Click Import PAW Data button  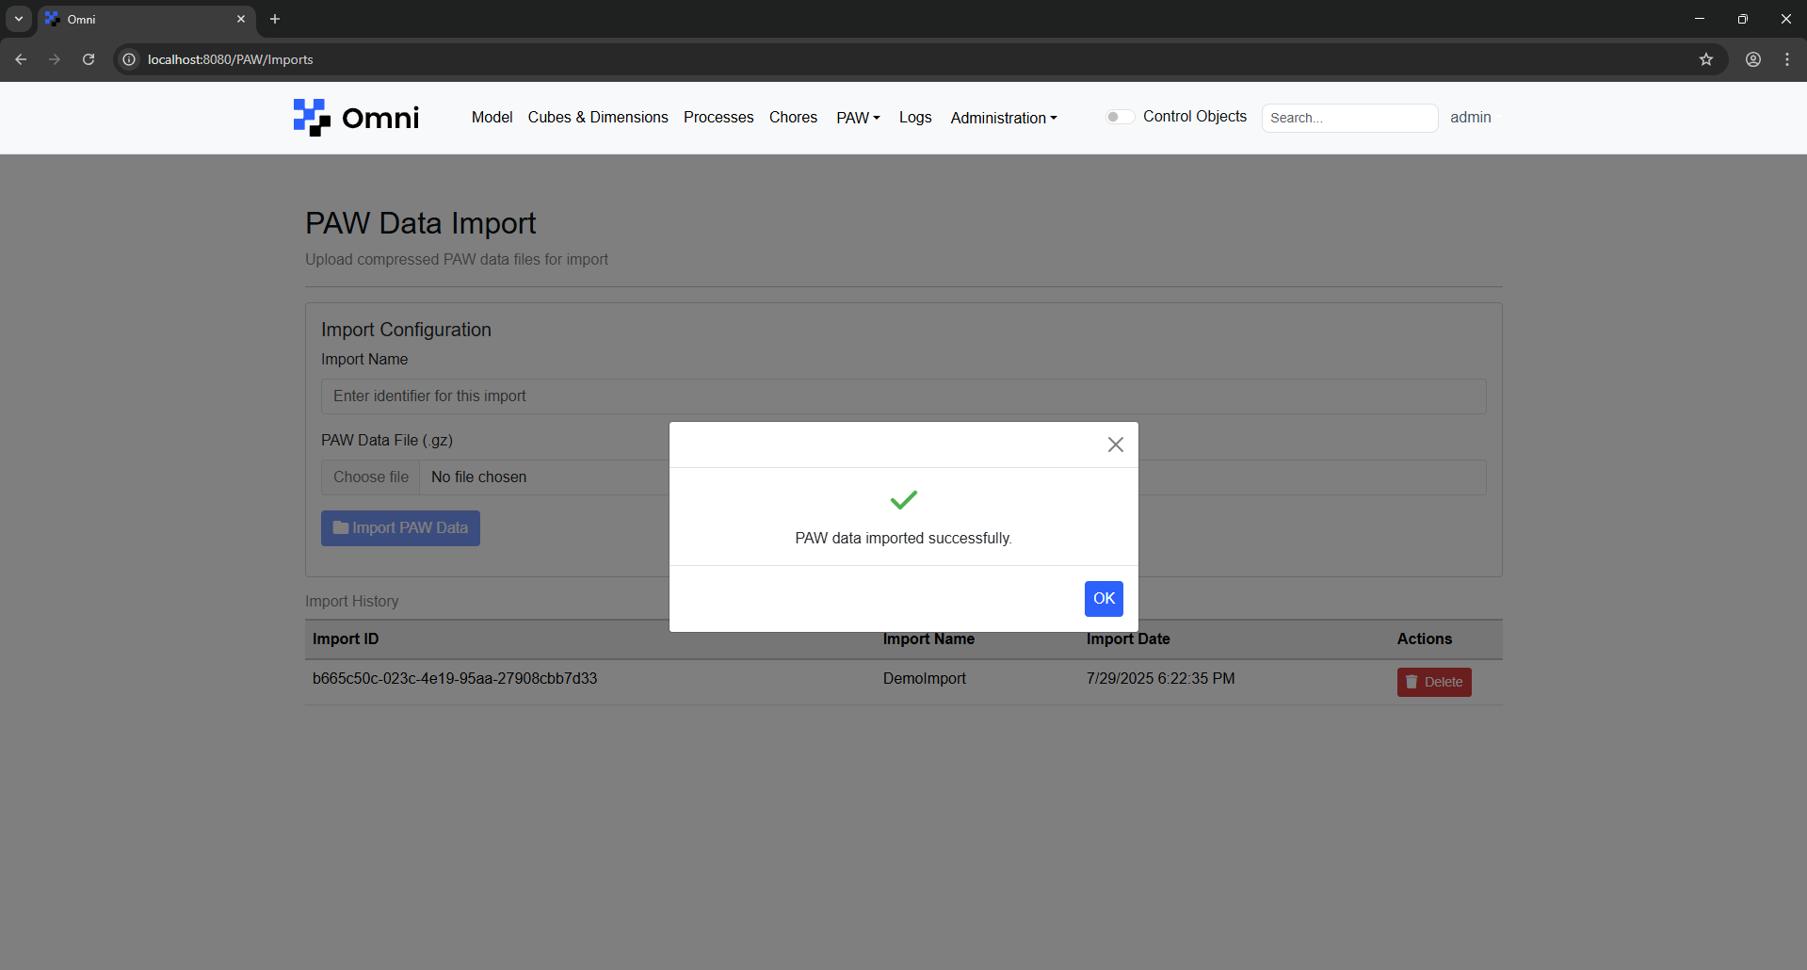point(400,528)
